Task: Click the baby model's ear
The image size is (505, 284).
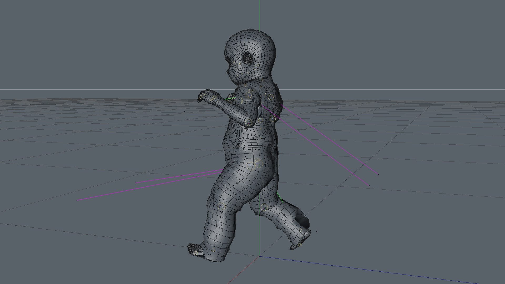Action: 247,58
